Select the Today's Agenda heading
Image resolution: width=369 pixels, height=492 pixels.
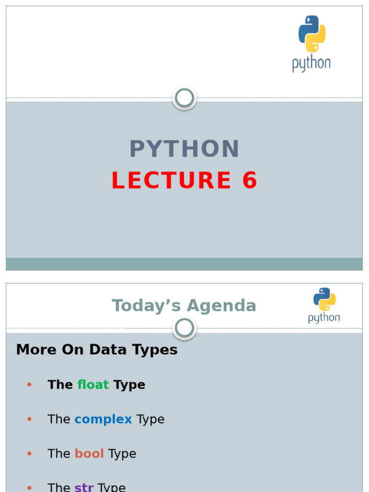[184, 306]
